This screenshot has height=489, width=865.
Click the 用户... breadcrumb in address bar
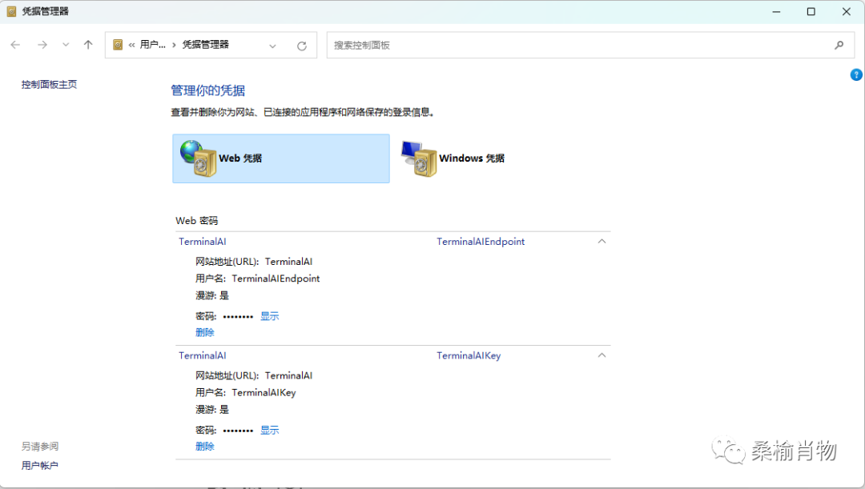point(152,45)
